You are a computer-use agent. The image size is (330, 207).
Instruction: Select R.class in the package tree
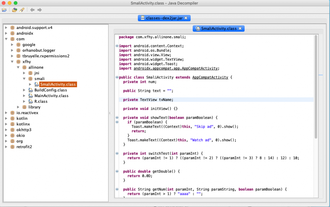pyautogui.click(x=41, y=101)
